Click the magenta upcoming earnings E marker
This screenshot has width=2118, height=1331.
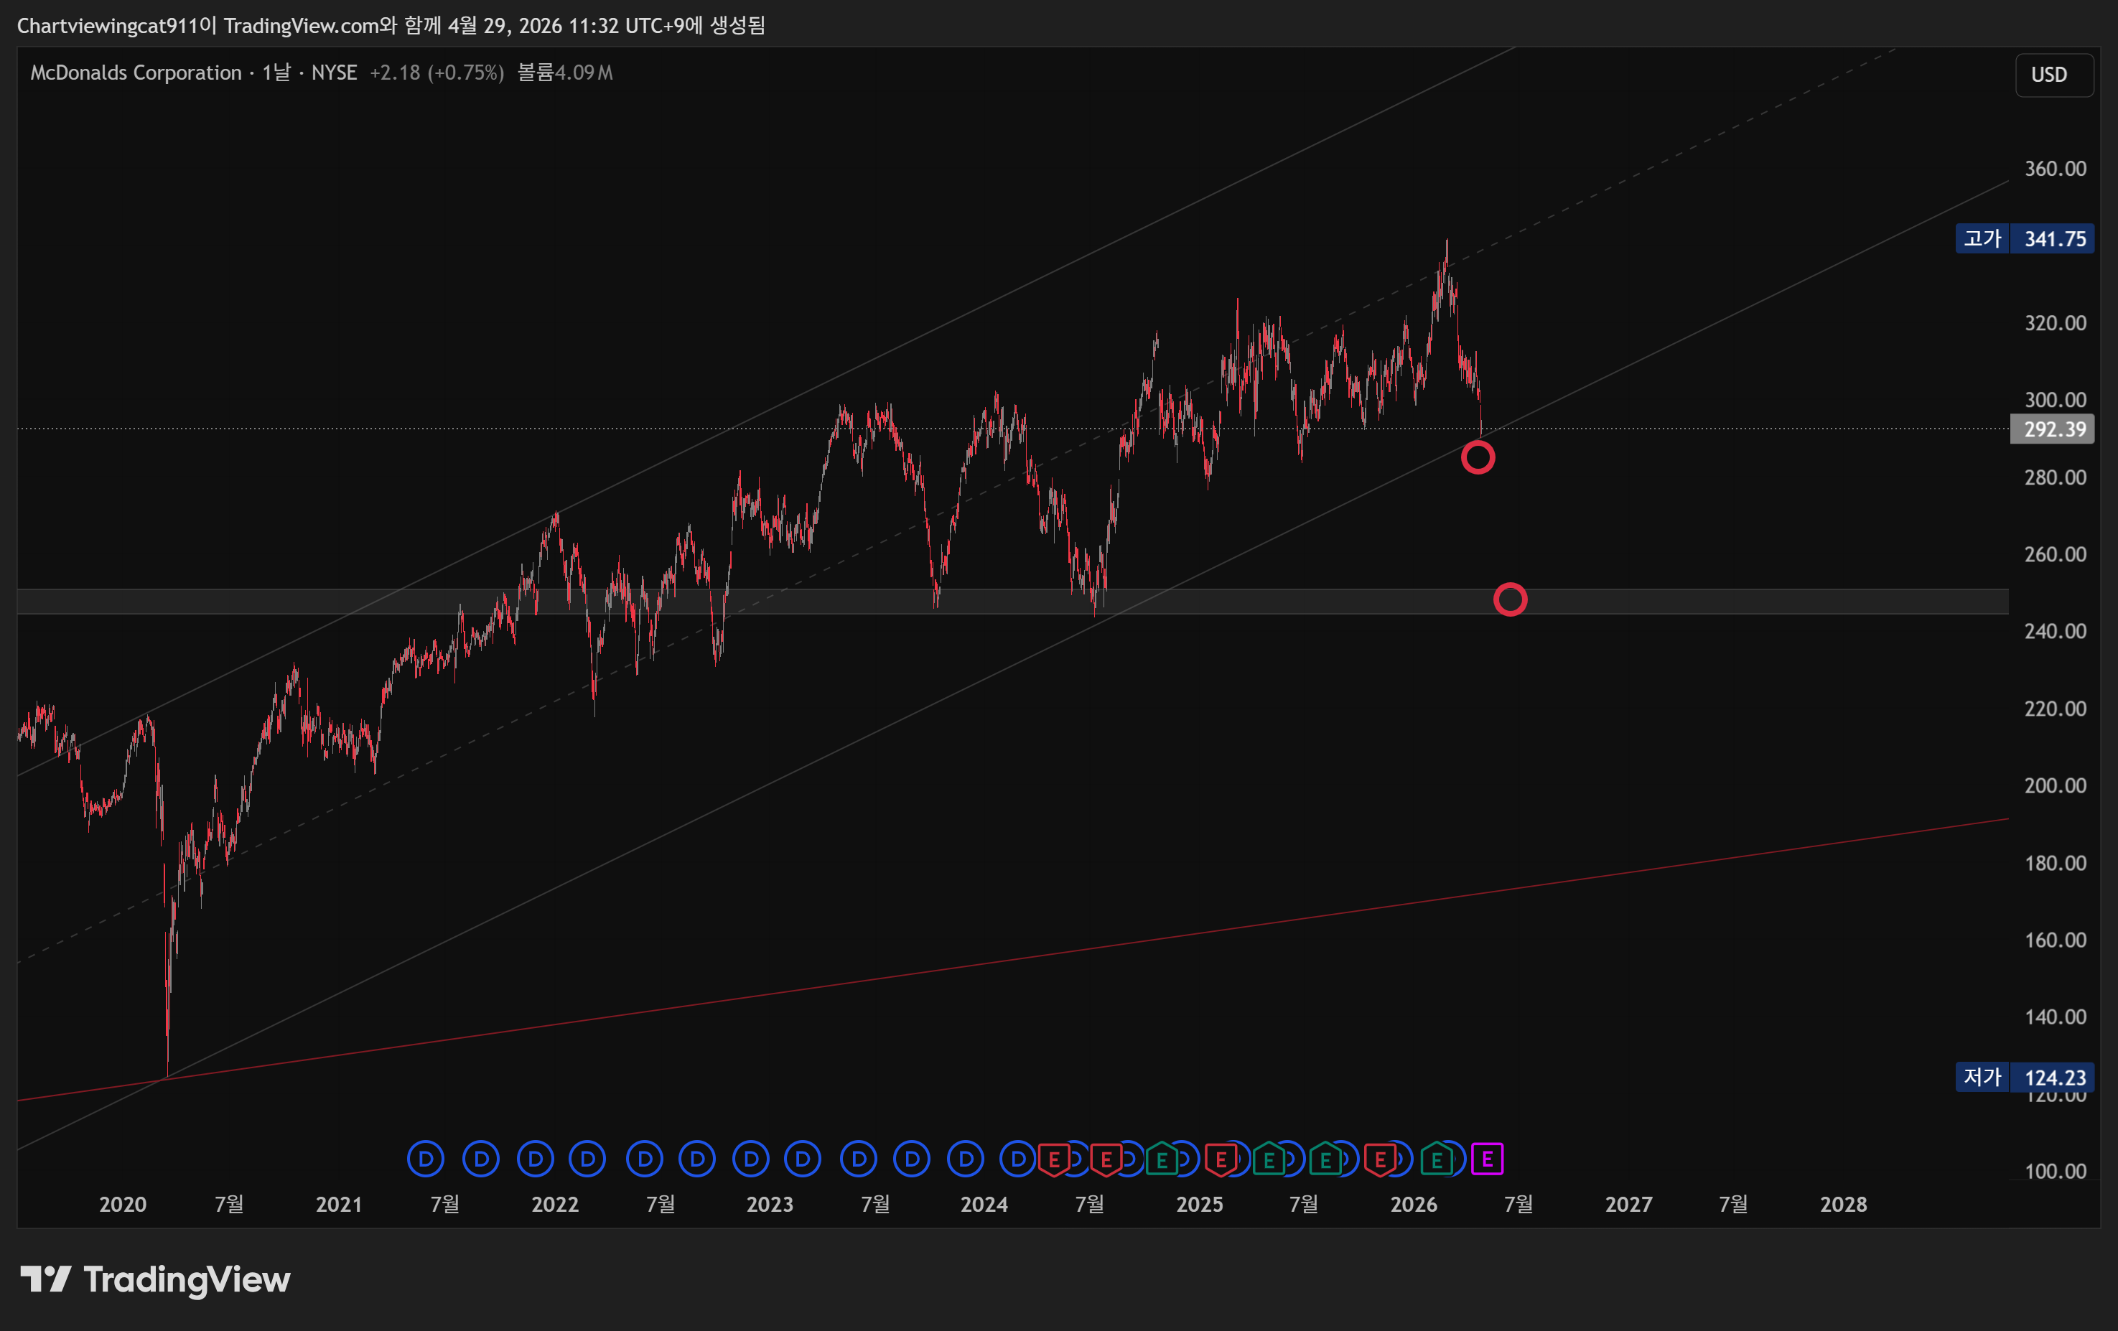[1486, 1159]
